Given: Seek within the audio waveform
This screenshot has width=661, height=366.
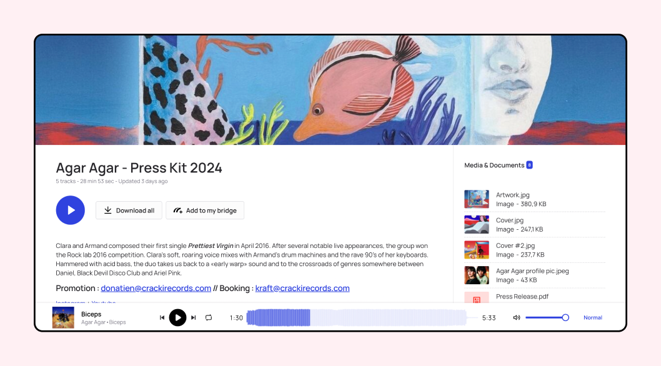Looking at the screenshot, I should click(x=356, y=318).
